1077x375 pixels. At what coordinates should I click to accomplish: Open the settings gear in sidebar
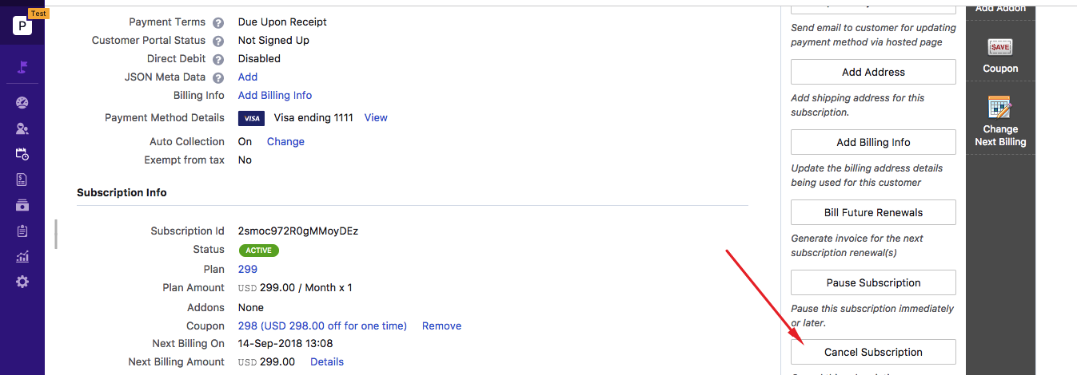point(22,282)
